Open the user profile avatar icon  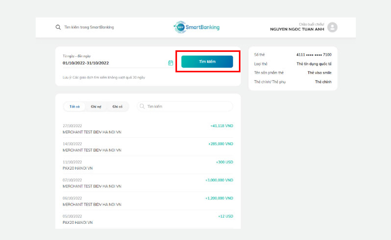click(332, 27)
